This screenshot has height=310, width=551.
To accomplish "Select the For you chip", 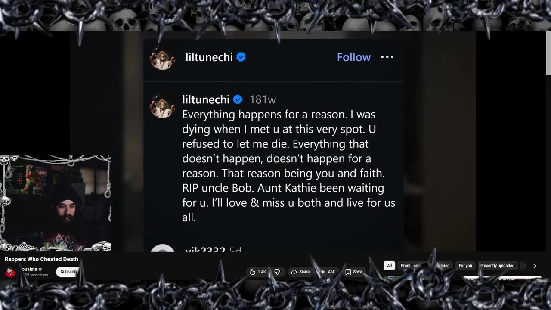I will pos(465,266).
